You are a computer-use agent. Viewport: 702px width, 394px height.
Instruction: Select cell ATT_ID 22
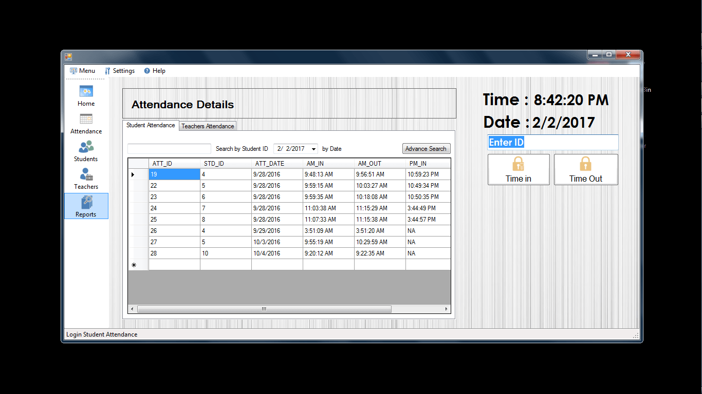click(x=174, y=186)
